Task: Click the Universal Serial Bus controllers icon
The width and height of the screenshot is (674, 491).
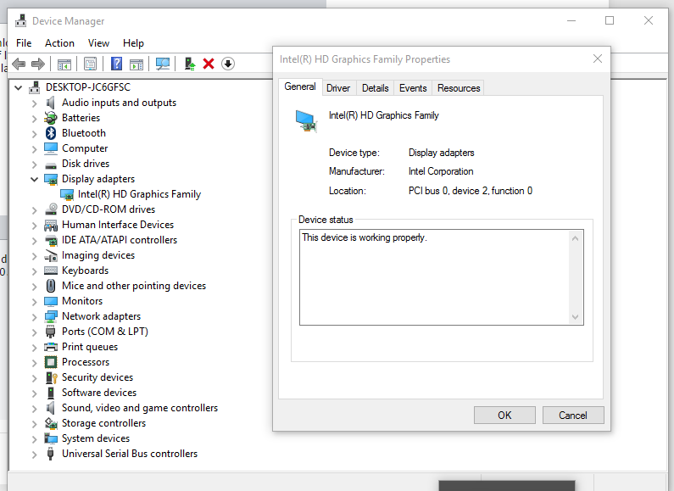Action: coord(50,454)
